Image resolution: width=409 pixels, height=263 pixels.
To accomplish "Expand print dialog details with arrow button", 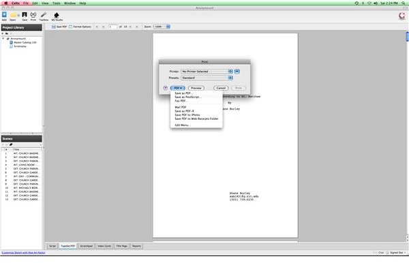I will pos(237,72).
